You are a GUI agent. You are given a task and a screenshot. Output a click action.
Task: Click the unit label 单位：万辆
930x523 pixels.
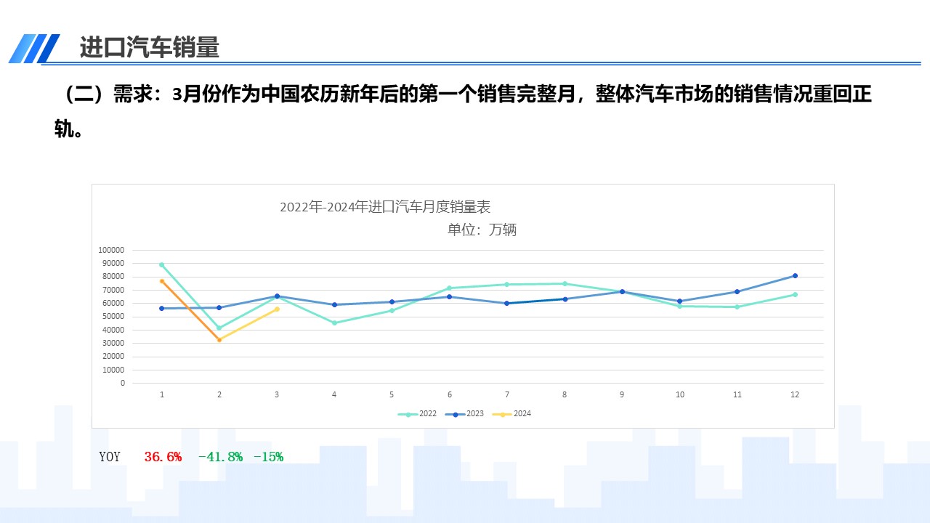pyautogui.click(x=482, y=230)
